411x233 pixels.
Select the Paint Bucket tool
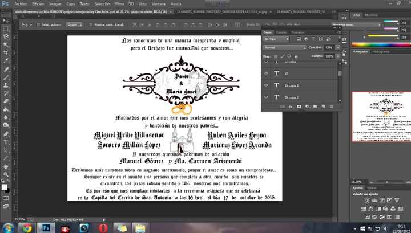(6, 109)
